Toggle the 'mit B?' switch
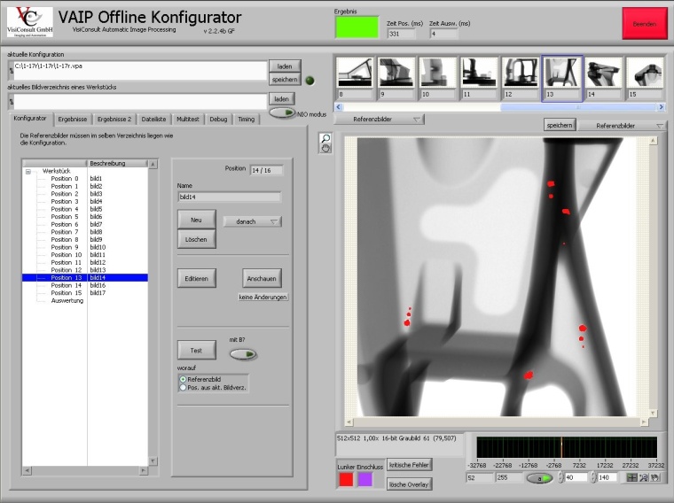This screenshot has width=674, height=503. (x=242, y=353)
